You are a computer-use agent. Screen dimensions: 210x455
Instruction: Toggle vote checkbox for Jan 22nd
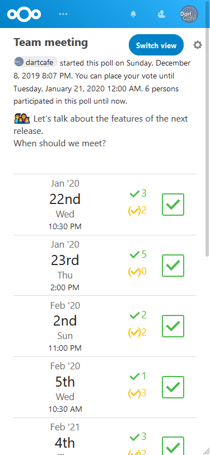pos(173,205)
